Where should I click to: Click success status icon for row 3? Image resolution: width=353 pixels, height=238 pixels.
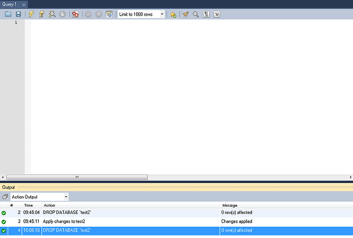tap(3, 222)
